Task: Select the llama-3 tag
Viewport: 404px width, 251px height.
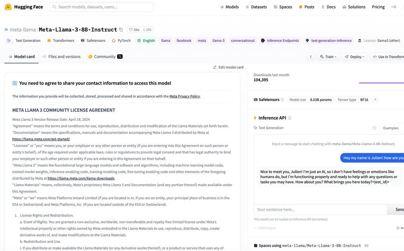Action: point(218,40)
